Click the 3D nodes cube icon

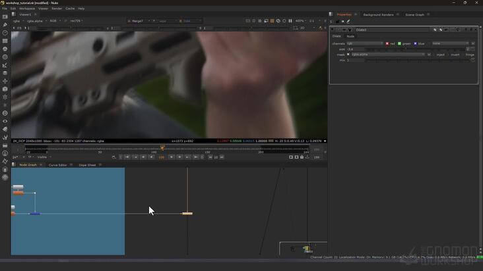point(5,89)
